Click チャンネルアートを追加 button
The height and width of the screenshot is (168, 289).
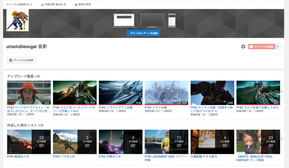click(143, 33)
